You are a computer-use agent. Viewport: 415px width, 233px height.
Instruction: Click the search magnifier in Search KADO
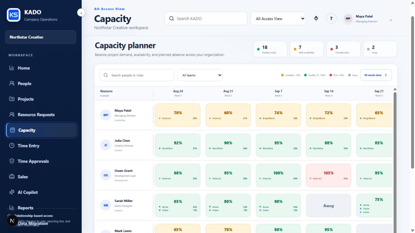[x=171, y=19]
